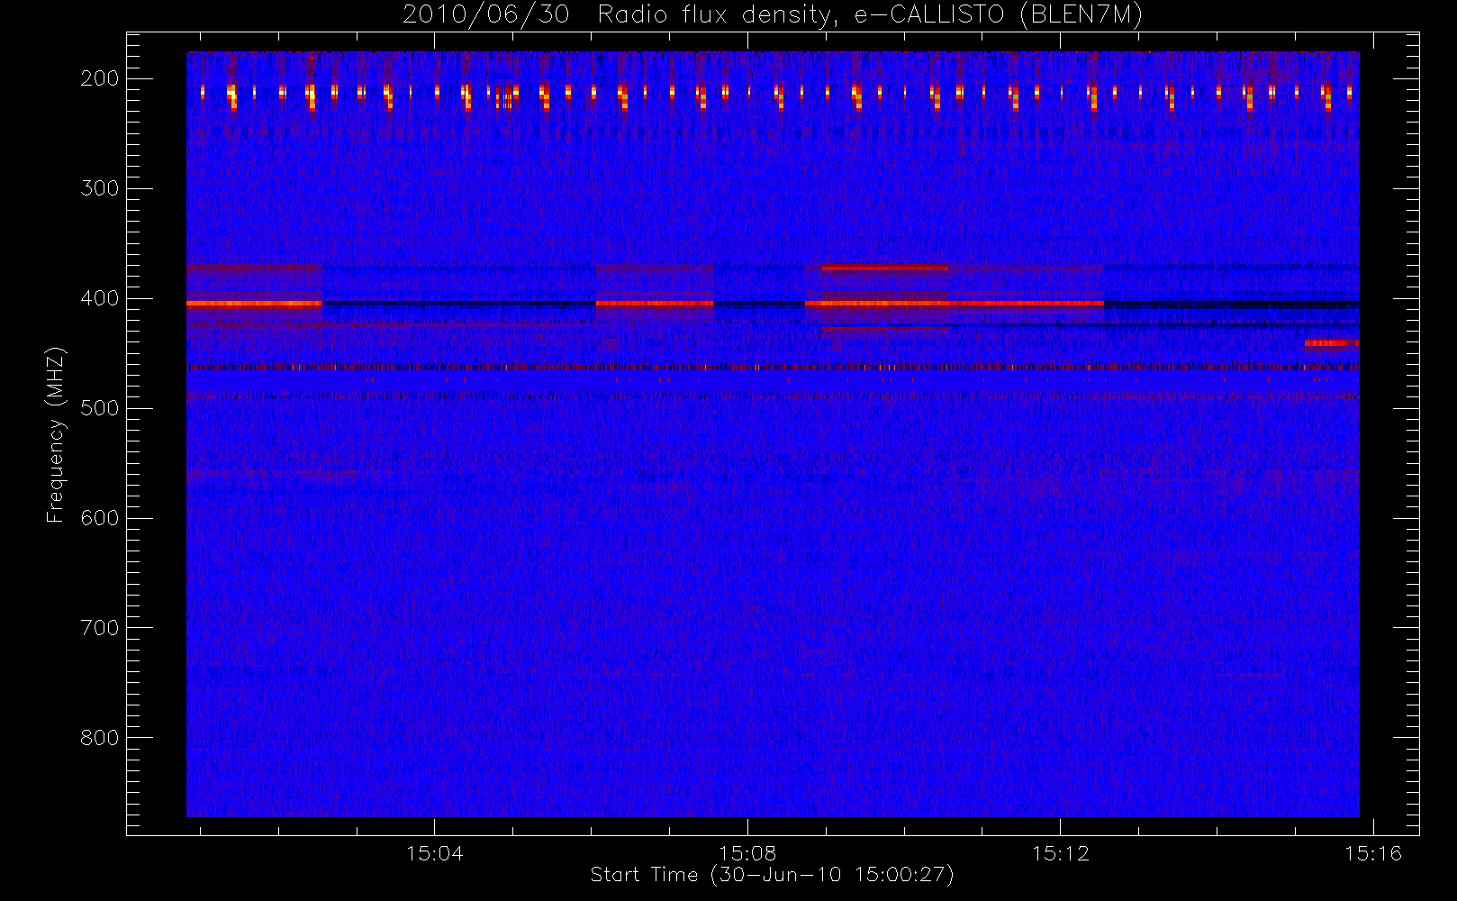
Task: Click the 15:08 time tick label
Action: 747,853
